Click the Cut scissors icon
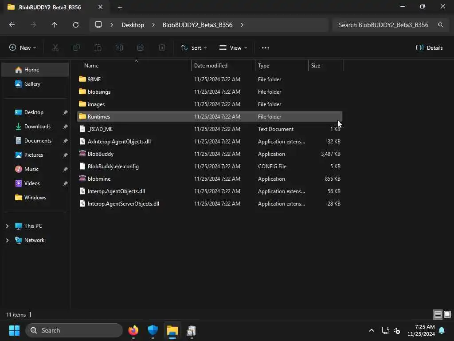The width and height of the screenshot is (454, 341). tap(55, 48)
